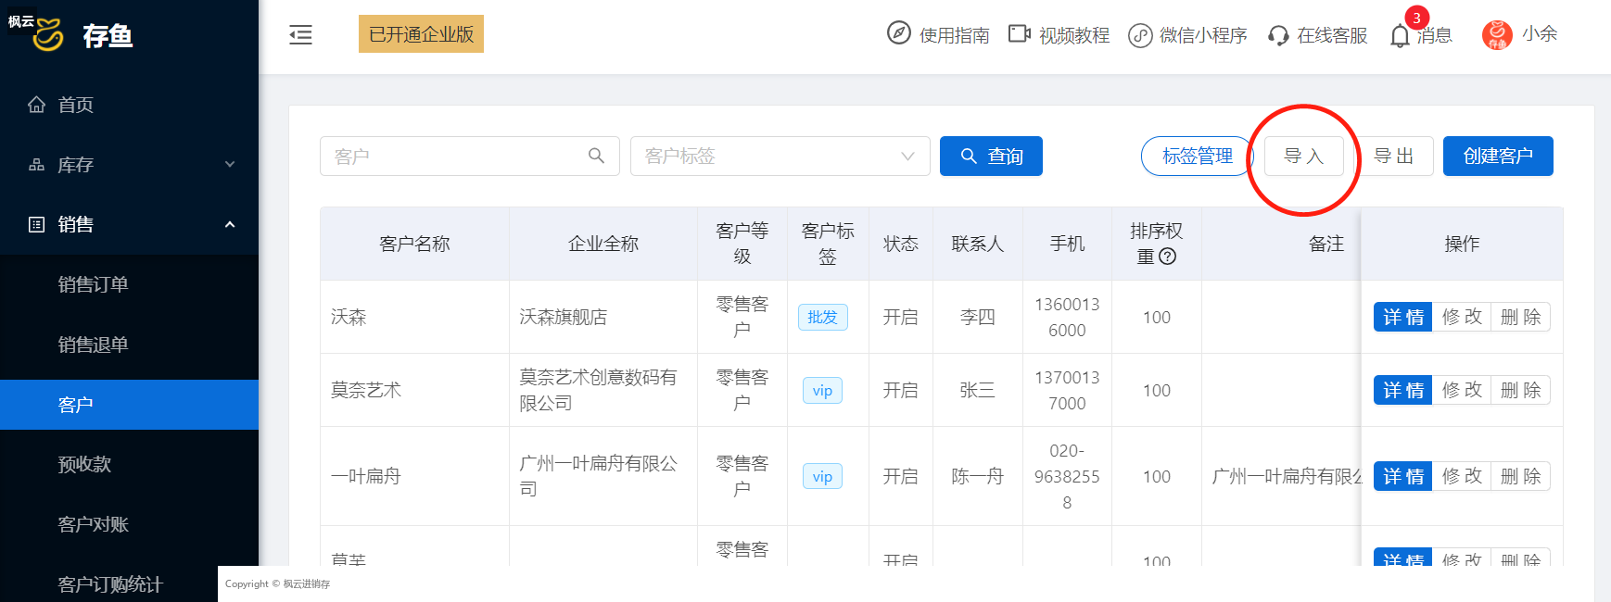Image resolution: width=1611 pixels, height=602 pixels.
Task: Go to 销售订单 in sidebar
Action: [x=129, y=284]
